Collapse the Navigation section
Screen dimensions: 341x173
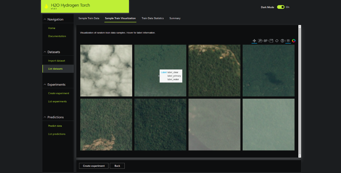tap(45, 19)
